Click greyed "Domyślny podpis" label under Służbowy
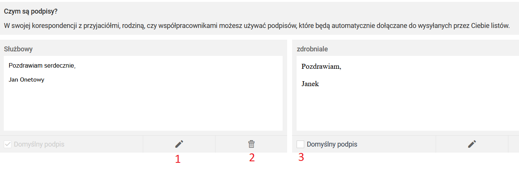Viewport: 519px width, 187px height. [x=39, y=144]
